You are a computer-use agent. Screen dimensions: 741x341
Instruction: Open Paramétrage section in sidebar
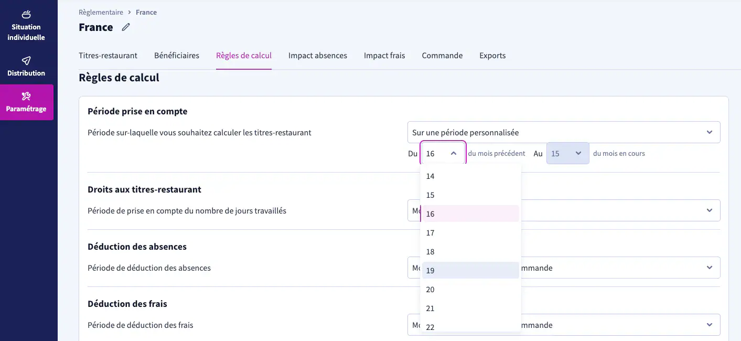(x=26, y=102)
